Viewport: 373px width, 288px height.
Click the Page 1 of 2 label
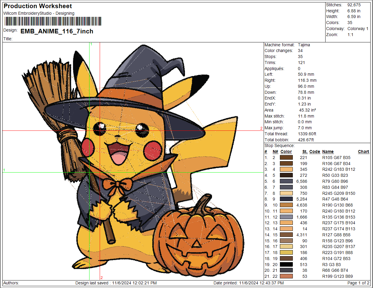pos(358,283)
